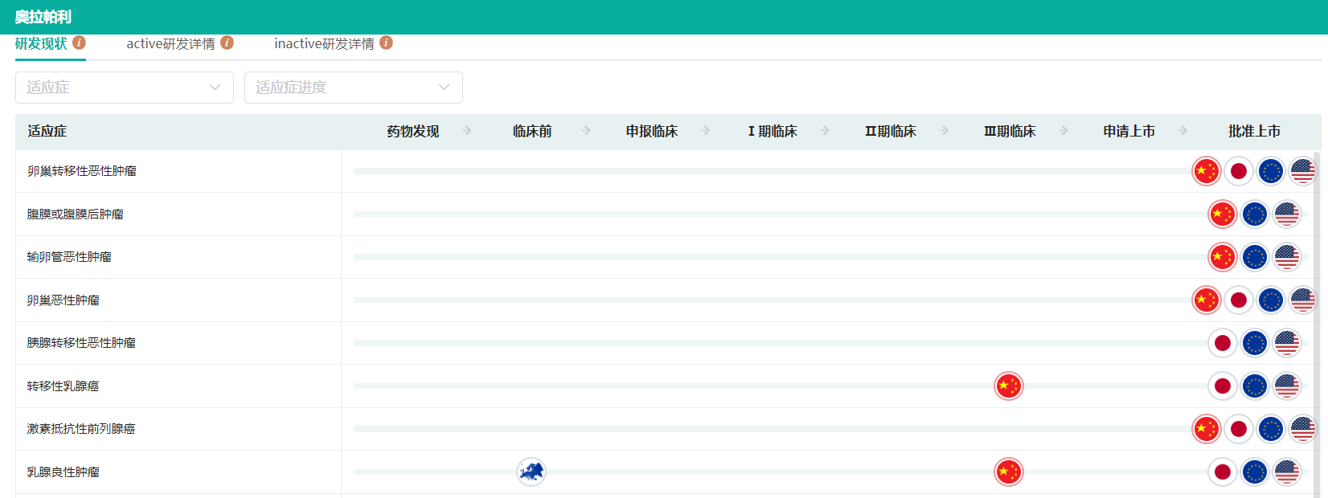Click US flag in 输卵管恶性肿瘤 row
The width and height of the screenshot is (1328, 498).
tap(1287, 257)
